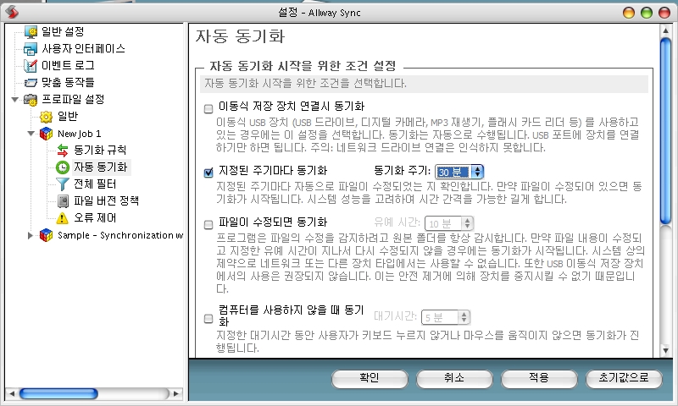Click the tree scrollbar right arrow

coord(176,393)
